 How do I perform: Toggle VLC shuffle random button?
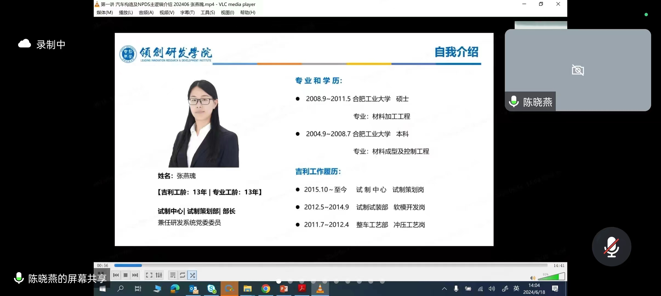click(x=192, y=275)
